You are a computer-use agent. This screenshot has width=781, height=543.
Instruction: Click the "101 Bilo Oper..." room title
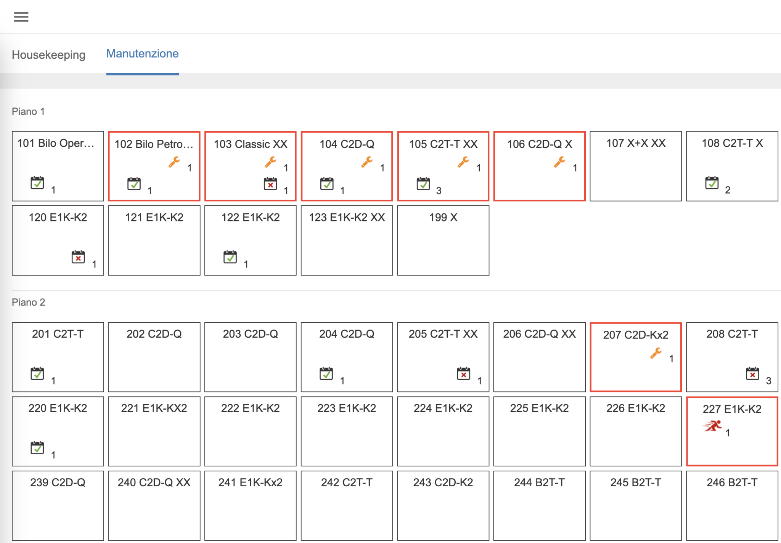(56, 143)
